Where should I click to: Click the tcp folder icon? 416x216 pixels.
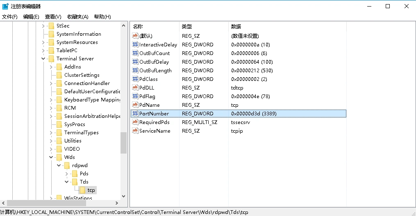(82, 190)
